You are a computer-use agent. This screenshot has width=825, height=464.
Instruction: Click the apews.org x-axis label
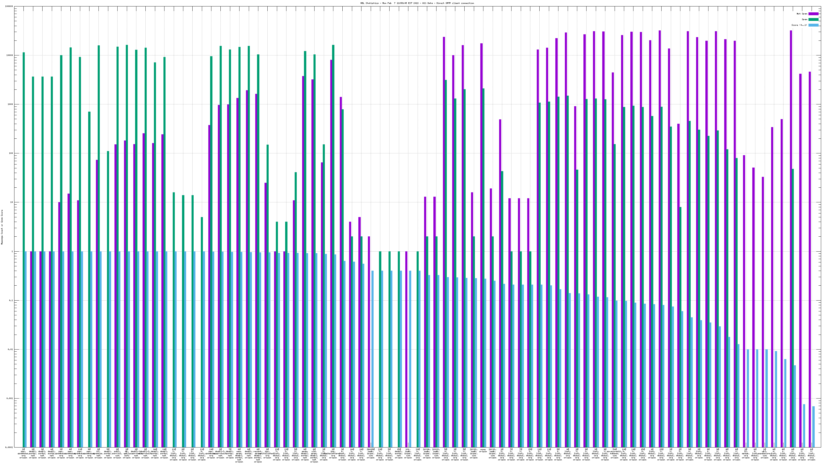746,453
